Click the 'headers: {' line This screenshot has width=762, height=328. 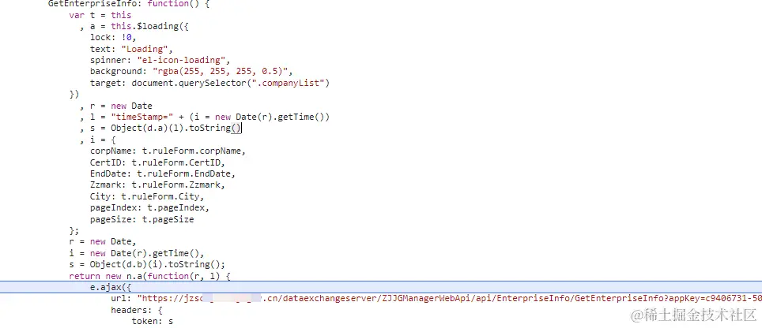(137, 310)
